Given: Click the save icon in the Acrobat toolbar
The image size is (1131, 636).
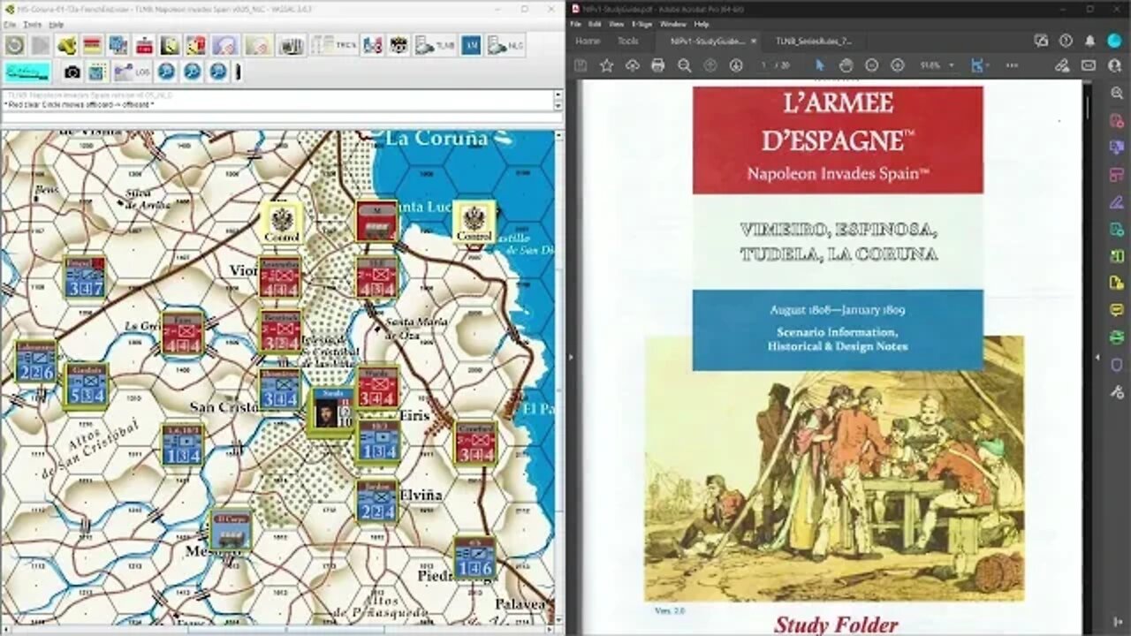Looking at the screenshot, I should [581, 65].
